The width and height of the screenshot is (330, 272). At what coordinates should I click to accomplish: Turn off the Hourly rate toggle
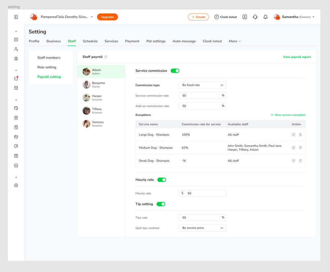coord(161,180)
